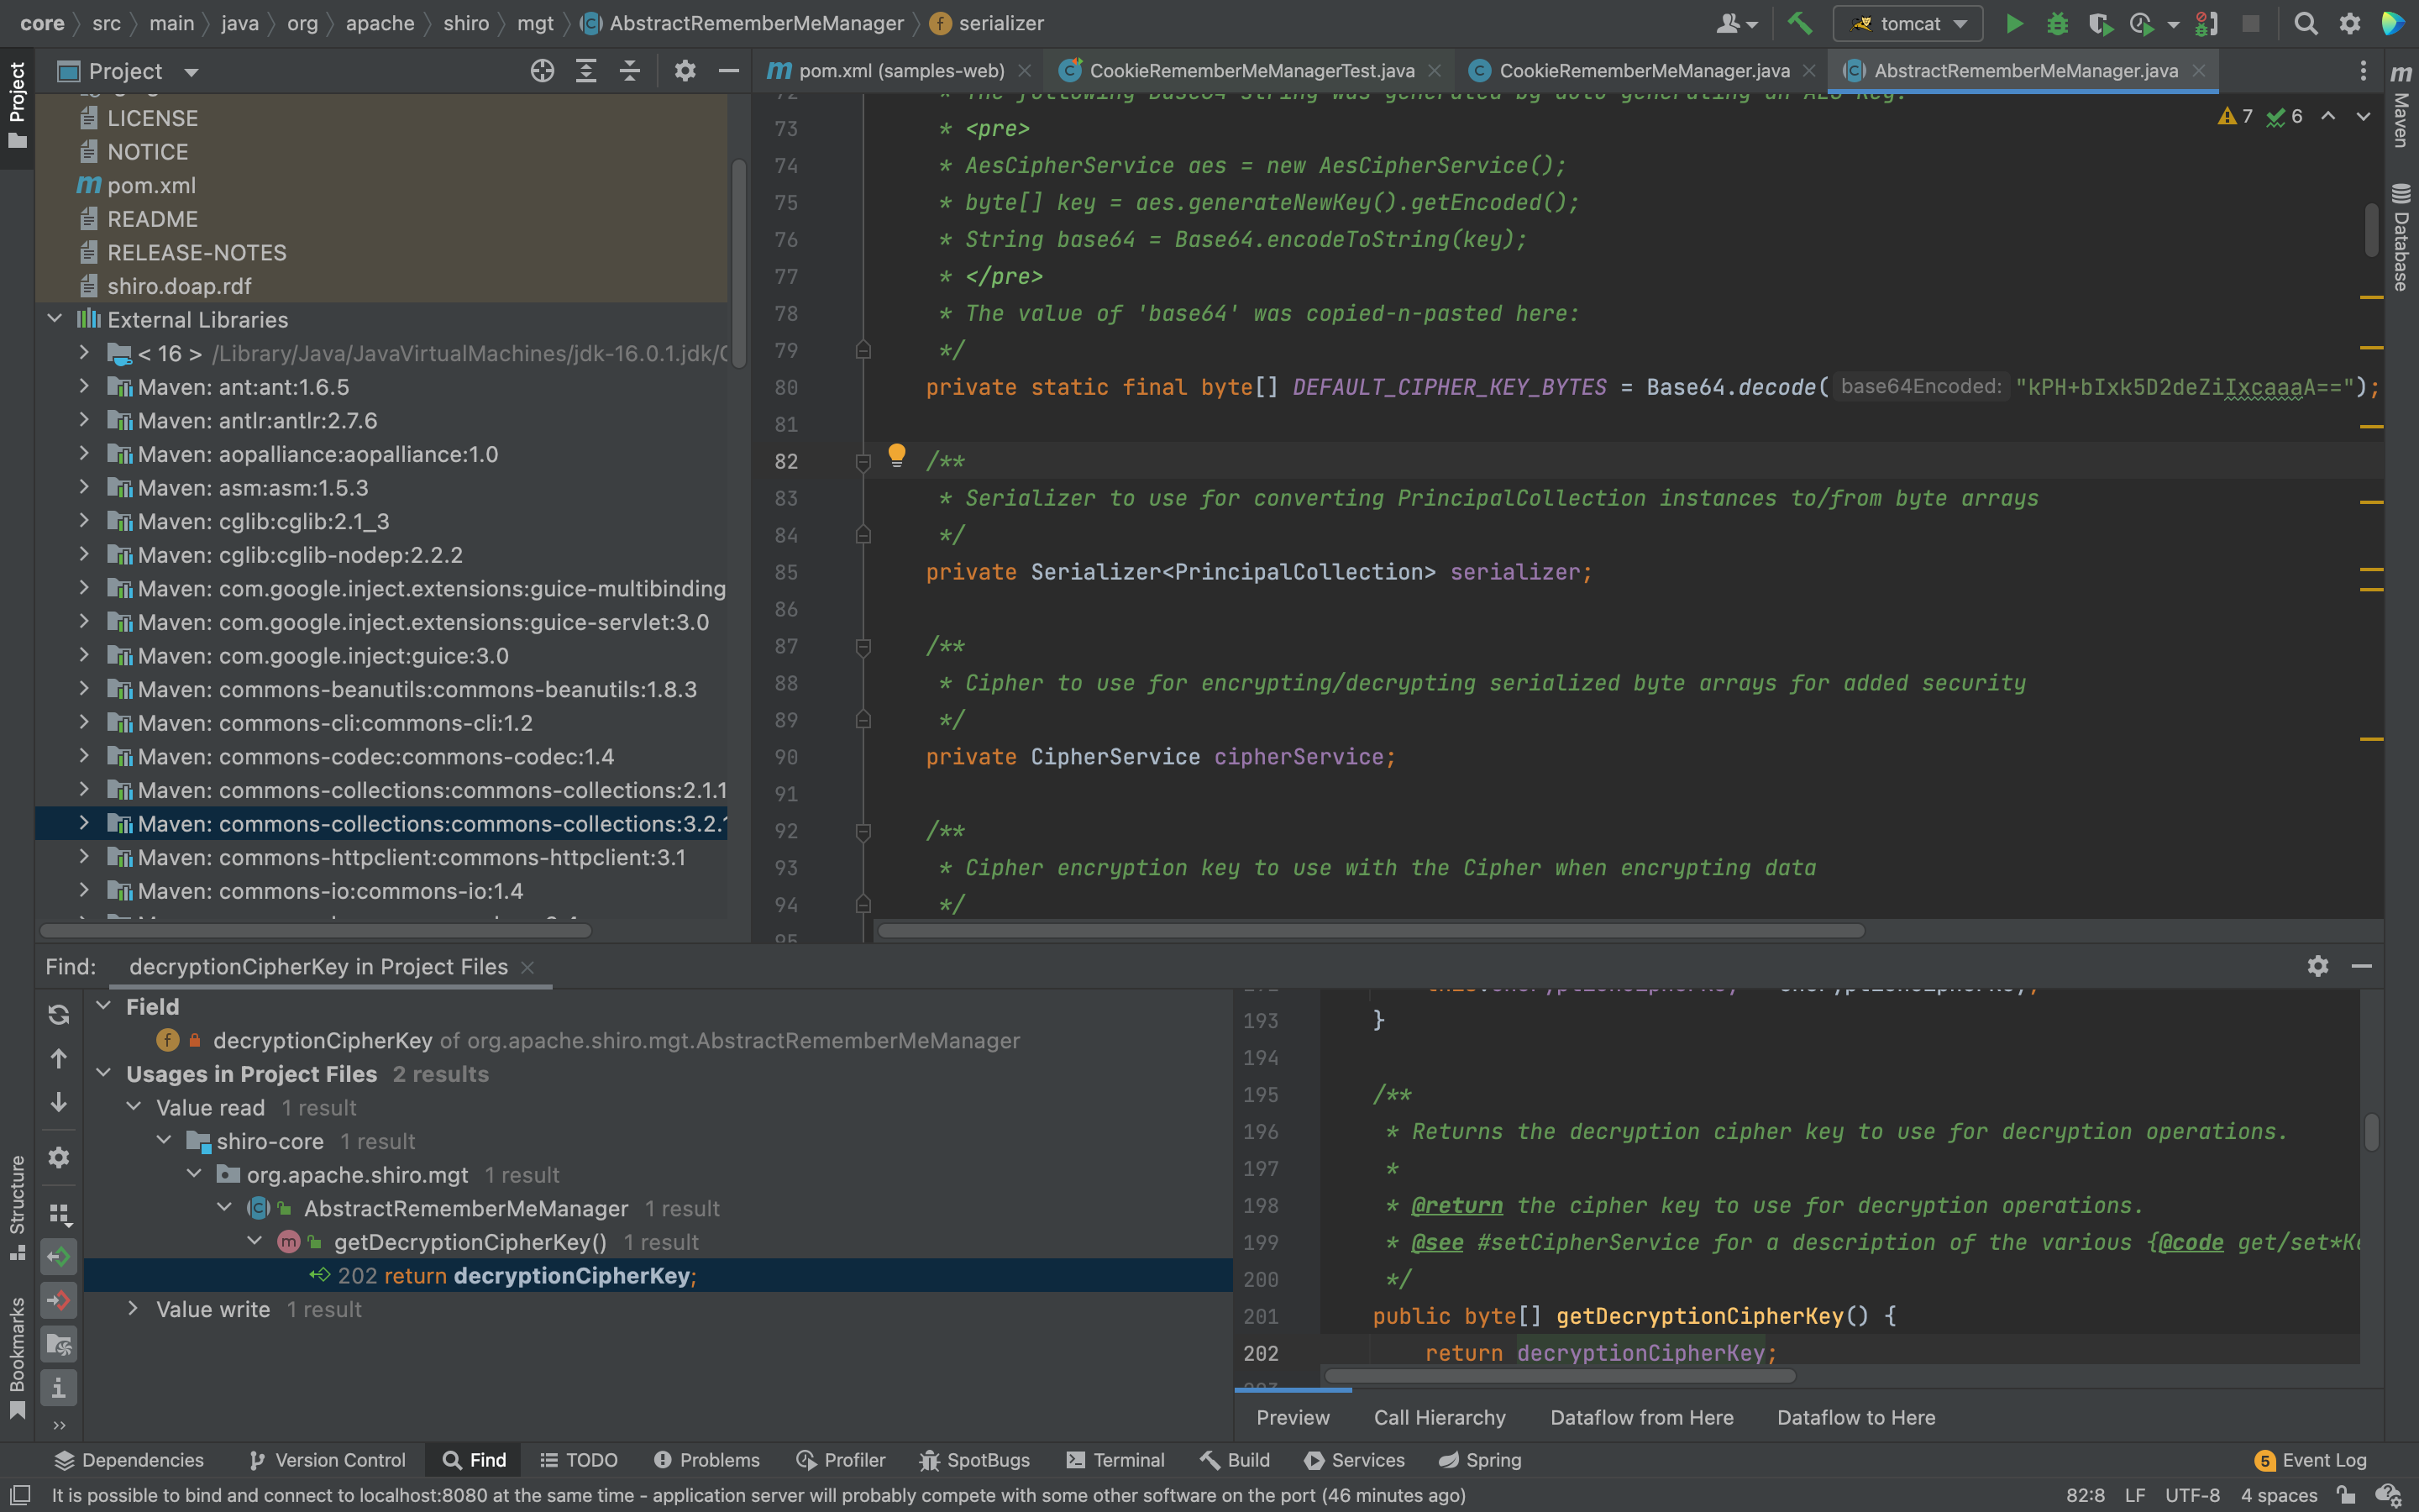The width and height of the screenshot is (2419, 1512).
Task: Go to next occurrence down arrow
Action: [x=59, y=1102]
